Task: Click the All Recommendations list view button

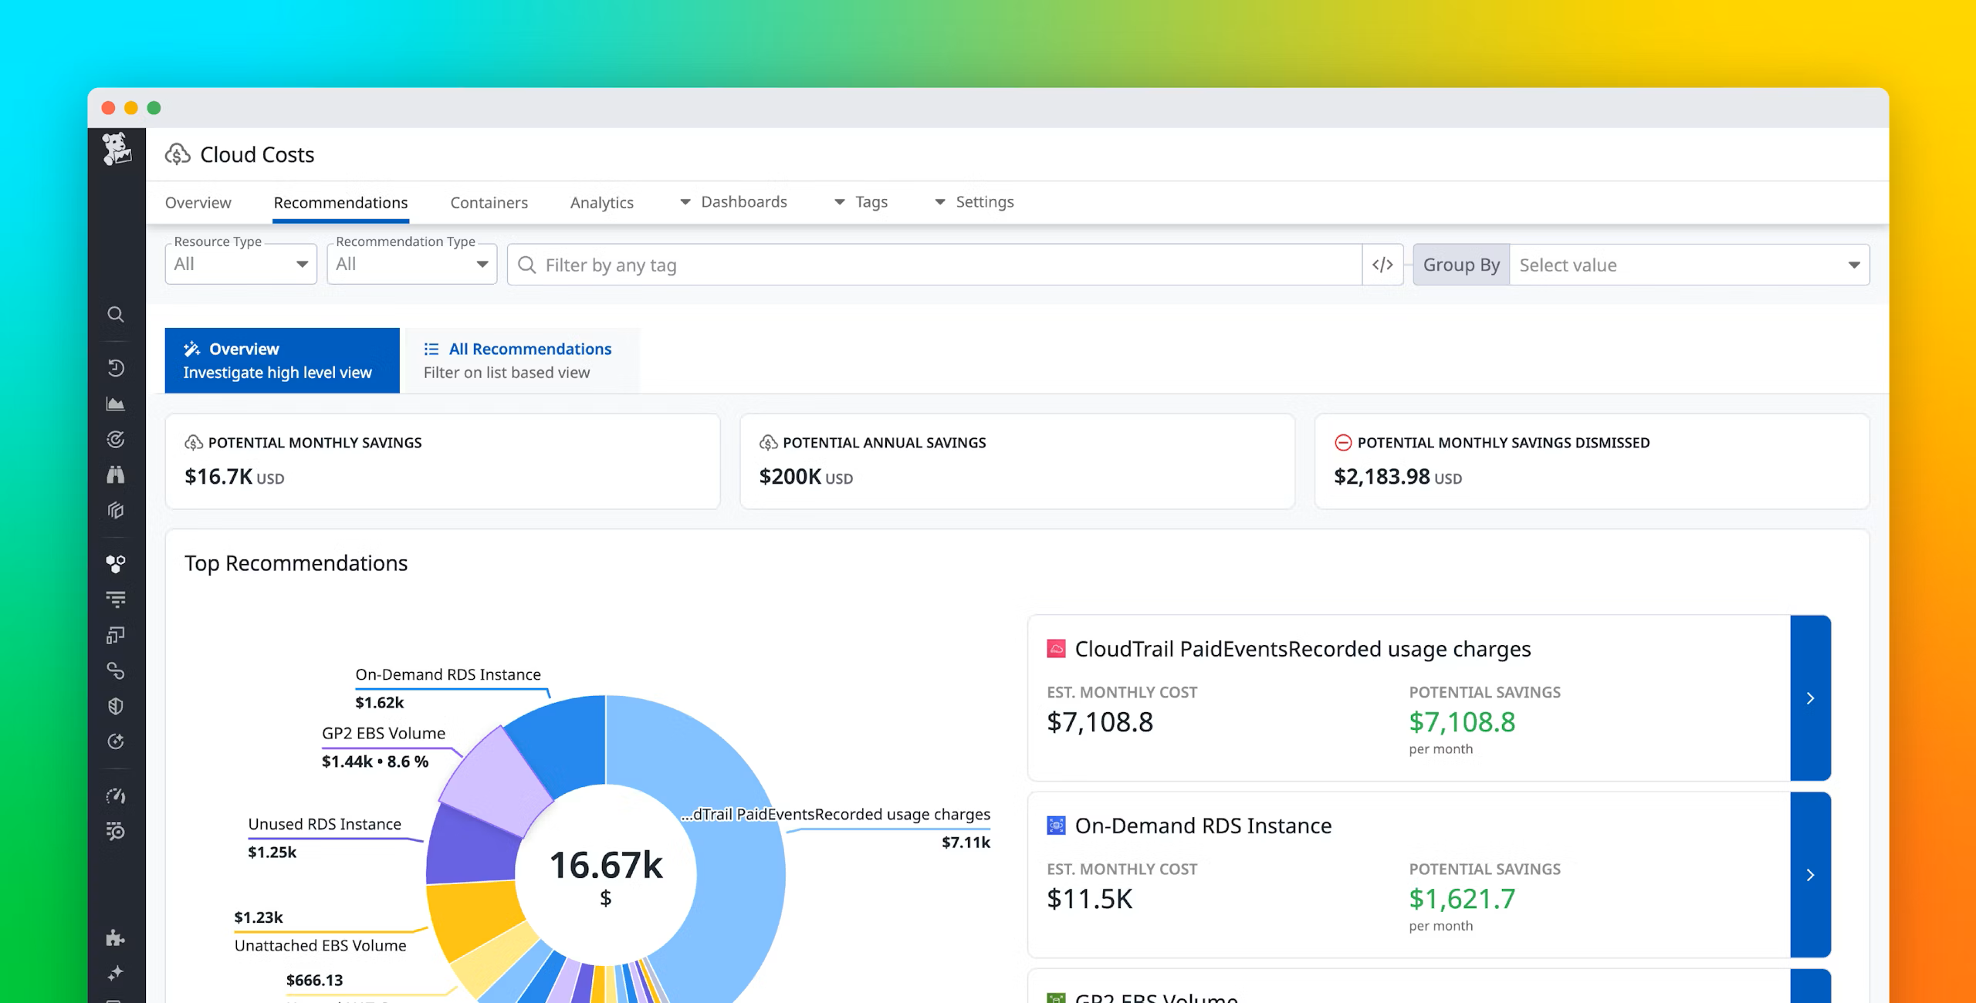Action: [519, 360]
